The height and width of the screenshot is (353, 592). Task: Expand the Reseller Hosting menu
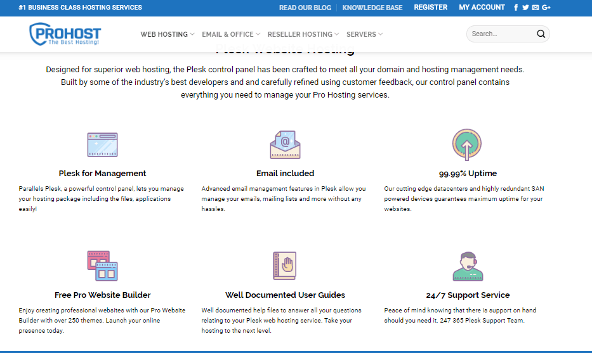303,34
